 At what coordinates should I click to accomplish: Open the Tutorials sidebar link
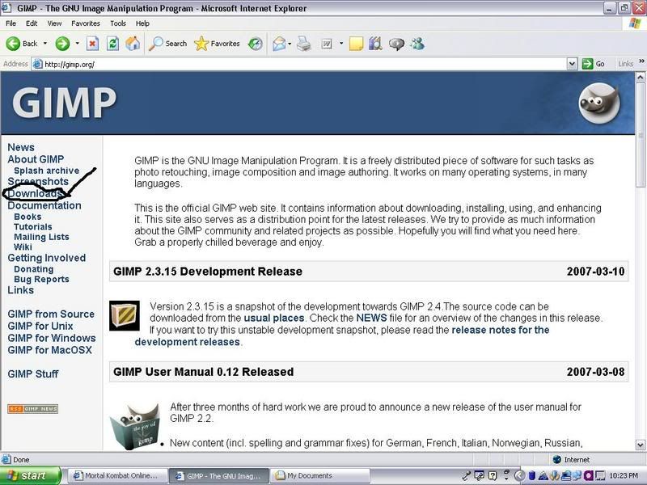tap(33, 227)
